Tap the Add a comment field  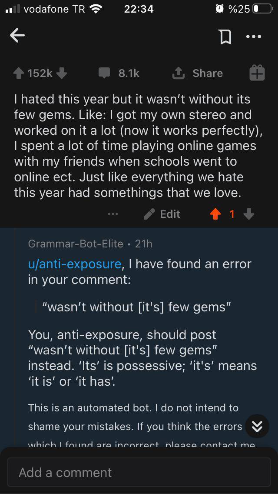139,472
